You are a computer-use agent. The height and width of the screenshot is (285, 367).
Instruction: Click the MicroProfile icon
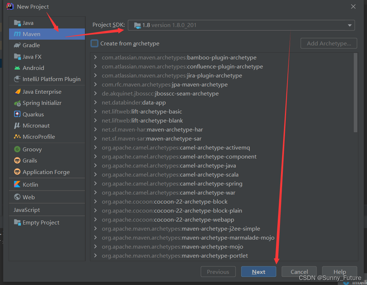[17, 137]
